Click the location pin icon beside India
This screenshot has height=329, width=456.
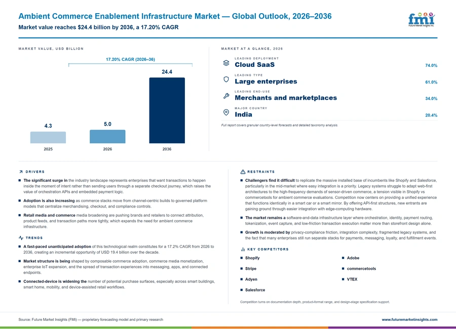(226, 112)
